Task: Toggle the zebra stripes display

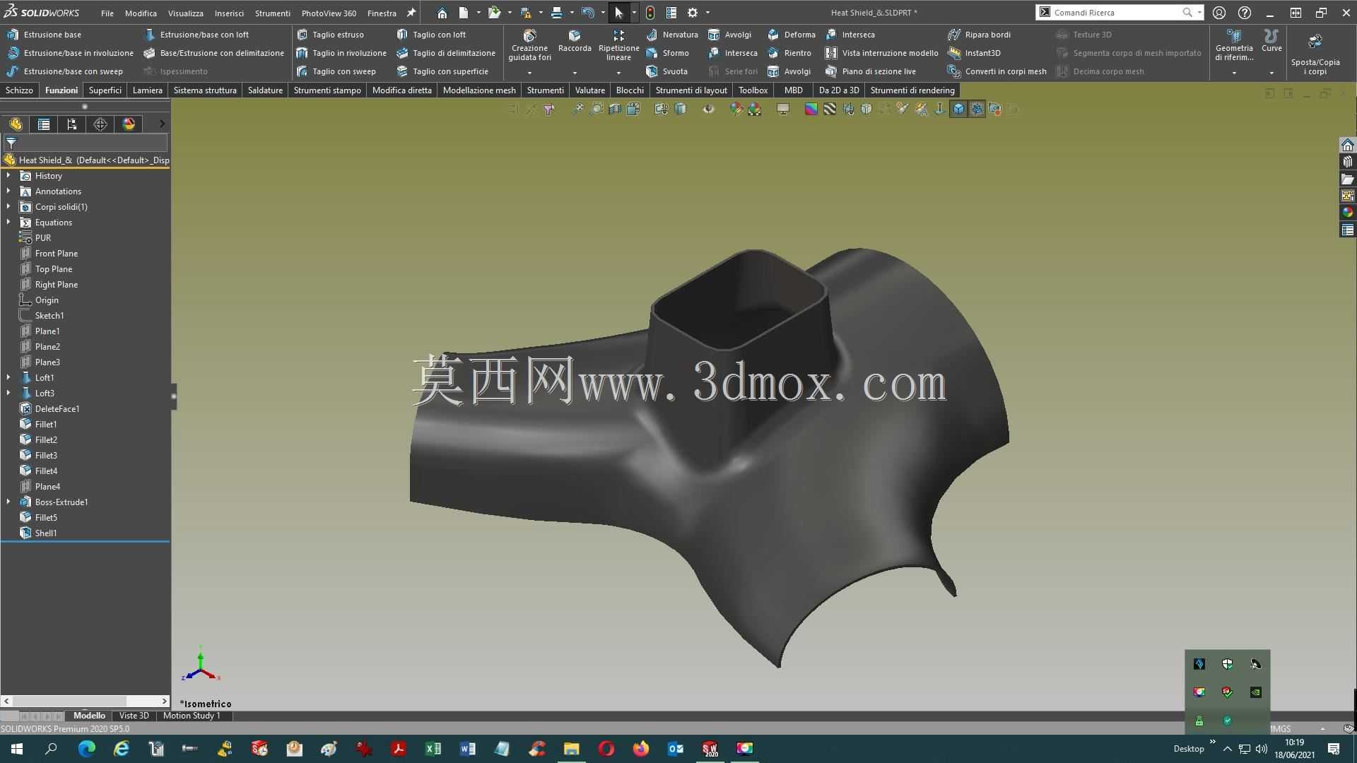Action: (x=829, y=109)
